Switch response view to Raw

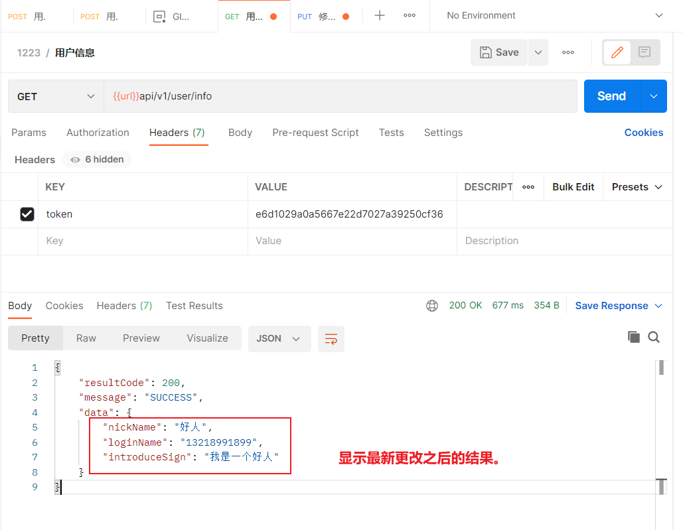pyautogui.click(x=86, y=338)
